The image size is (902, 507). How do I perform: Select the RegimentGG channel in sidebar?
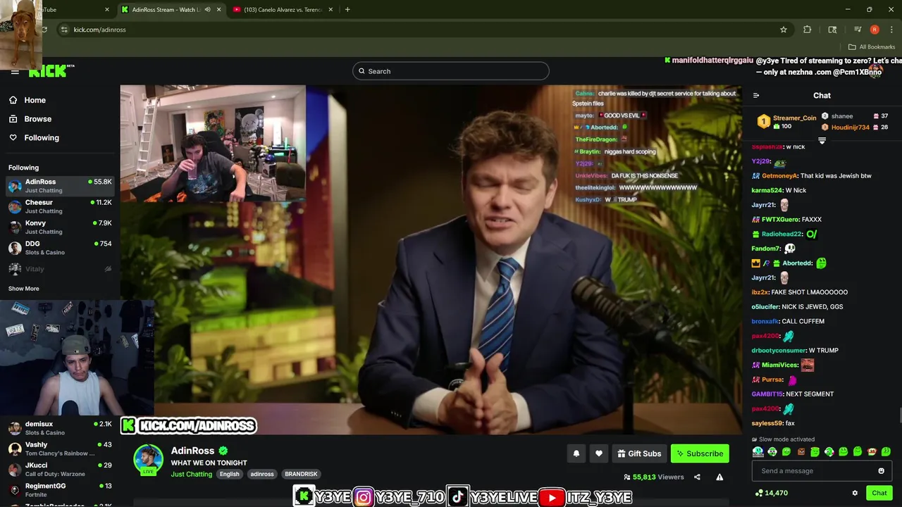(60, 490)
